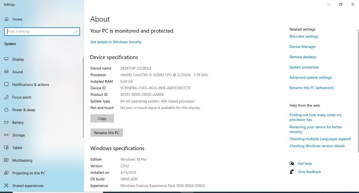Select the processor Intel Core i5-5200U text
Viewport: 359px width, 193px height.
pos(164,75)
